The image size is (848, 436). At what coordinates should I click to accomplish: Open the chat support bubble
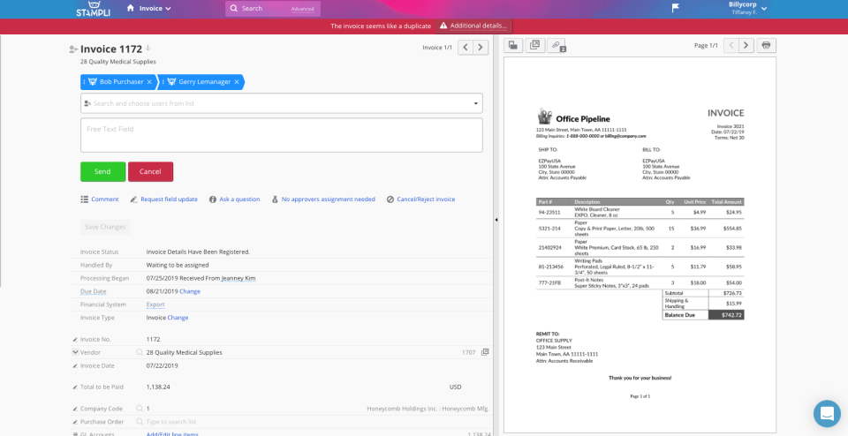827,413
